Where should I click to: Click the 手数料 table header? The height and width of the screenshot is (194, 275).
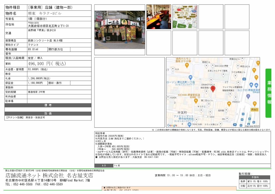click(255, 177)
